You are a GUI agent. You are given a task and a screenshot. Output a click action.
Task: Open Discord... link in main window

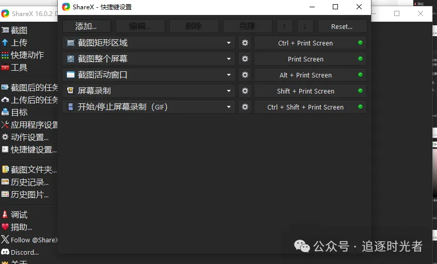pos(20,252)
